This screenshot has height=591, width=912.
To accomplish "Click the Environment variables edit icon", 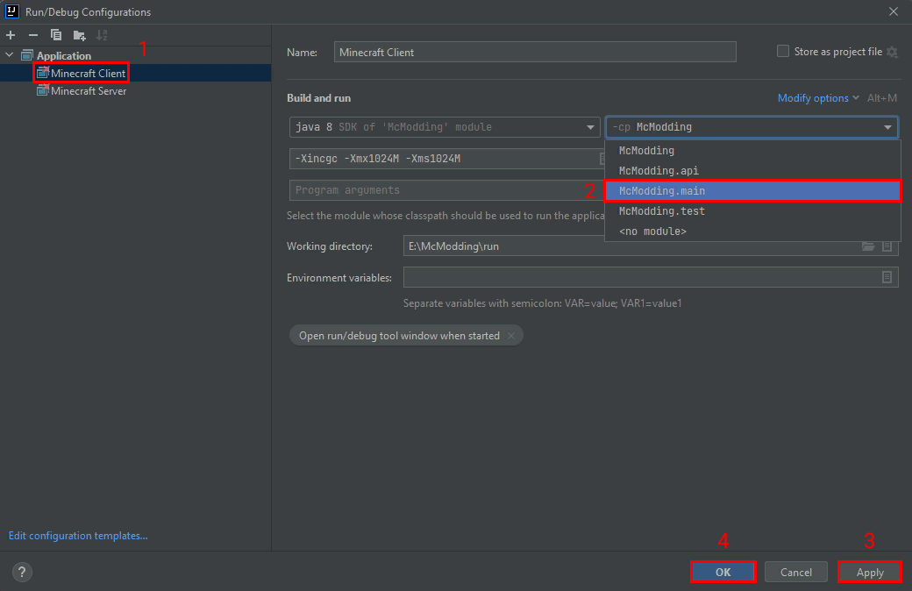I will 887,277.
